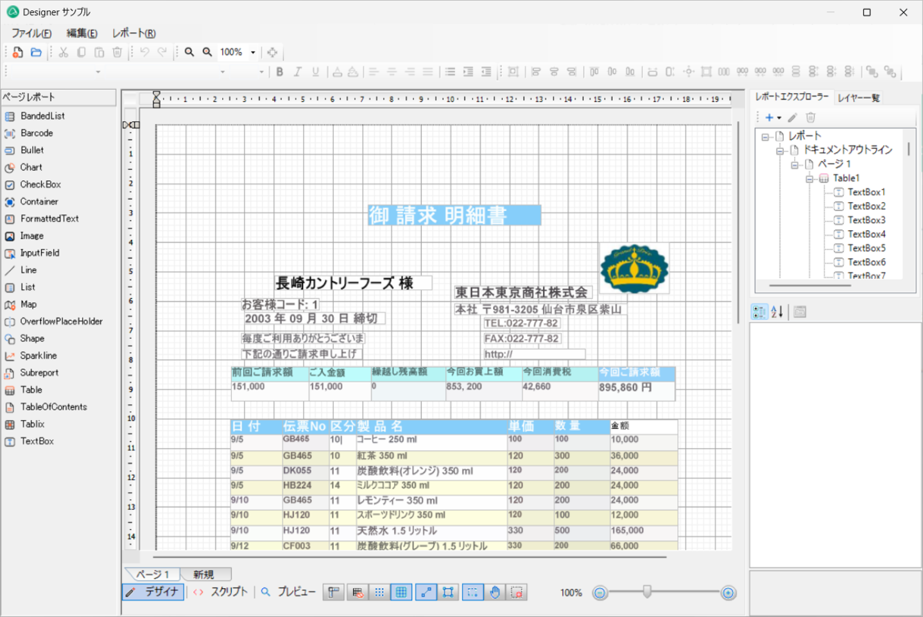Switch to スクリプト view
The height and width of the screenshot is (617, 923).
[x=221, y=592]
